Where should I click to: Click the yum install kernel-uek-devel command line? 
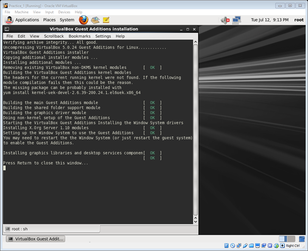click(72, 93)
